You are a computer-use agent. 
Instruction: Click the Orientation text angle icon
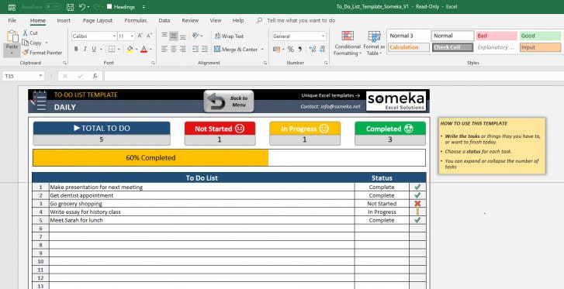(x=195, y=36)
